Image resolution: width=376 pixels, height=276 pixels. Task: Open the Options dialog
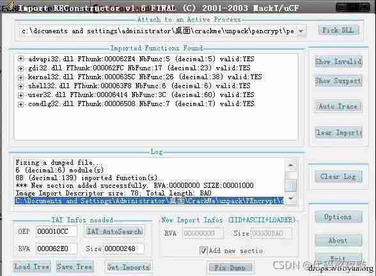click(338, 217)
